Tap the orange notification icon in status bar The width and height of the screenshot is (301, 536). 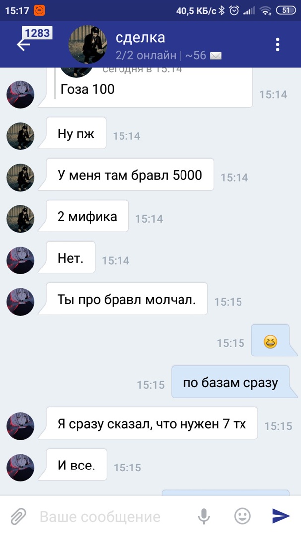[39, 11]
